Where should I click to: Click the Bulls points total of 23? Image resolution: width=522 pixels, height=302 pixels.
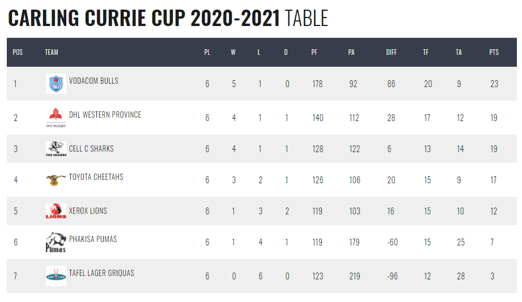tap(494, 84)
